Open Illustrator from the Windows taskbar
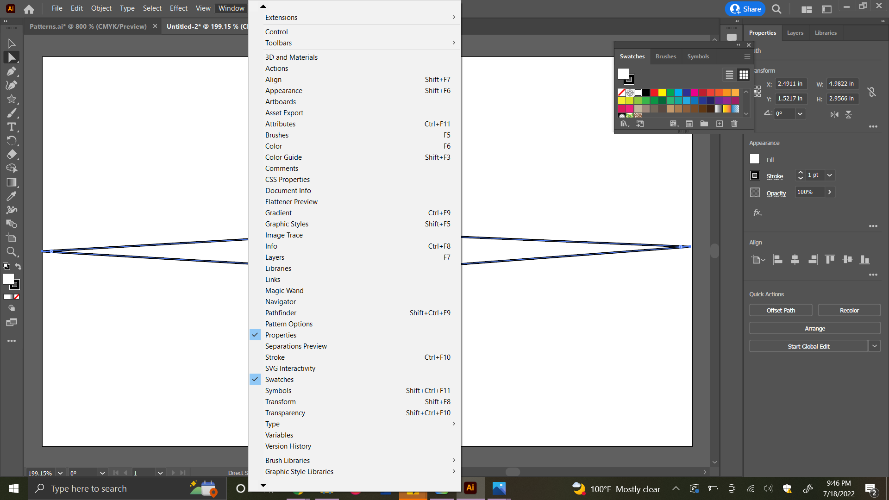The image size is (889, 500). point(470,488)
